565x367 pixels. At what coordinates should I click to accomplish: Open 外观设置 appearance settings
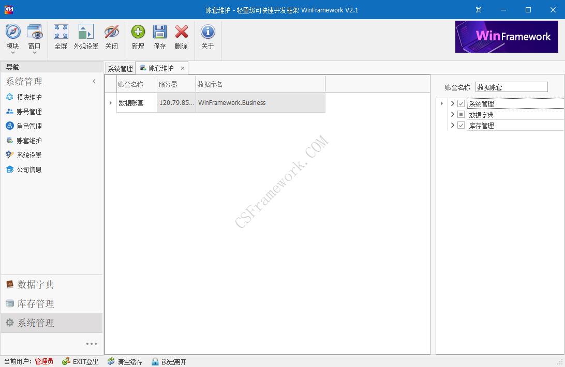[x=86, y=36]
